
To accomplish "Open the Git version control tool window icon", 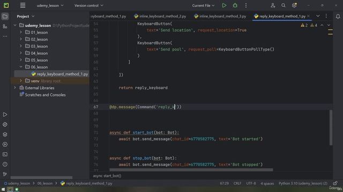I will pyautogui.click(x=5, y=174).
